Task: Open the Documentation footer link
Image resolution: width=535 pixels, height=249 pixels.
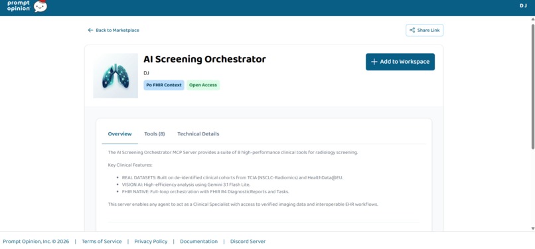Action: point(198,241)
